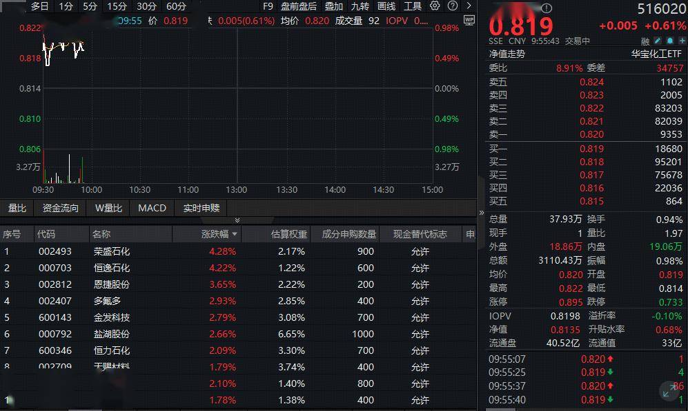
Task: Click 买五 bid price 0.815
Action: [x=591, y=201]
